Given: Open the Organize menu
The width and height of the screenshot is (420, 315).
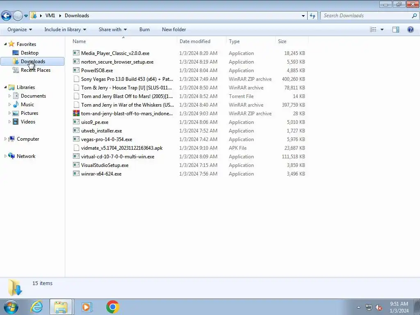Looking at the screenshot, I should click(x=20, y=30).
